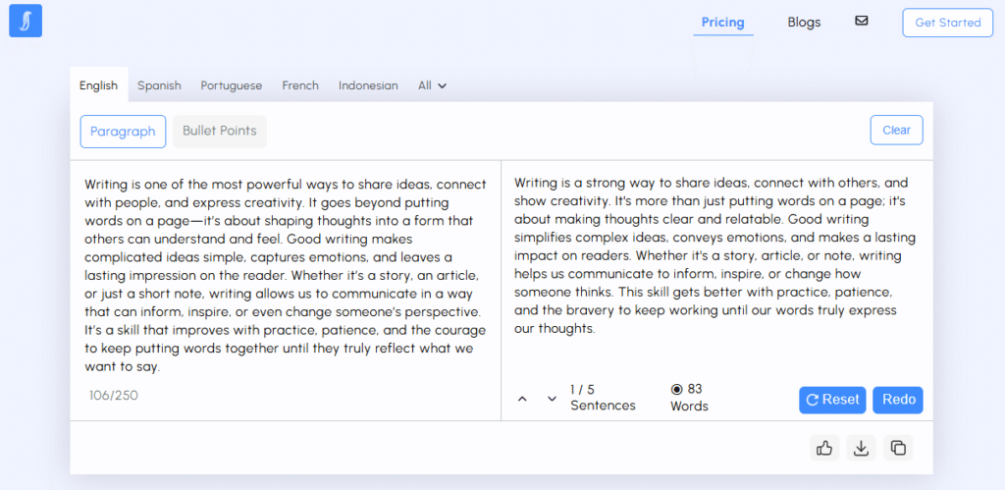Go to next sentence with down chevron
Screen dimensions: 1005x490
tap(552, 399)
